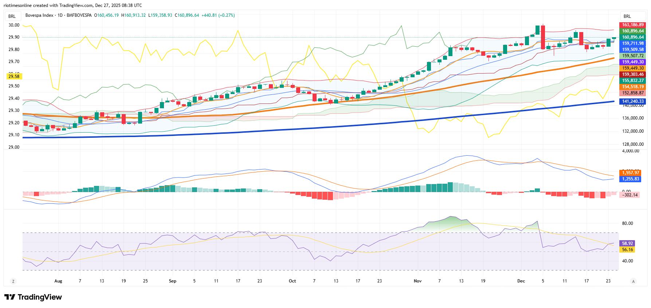Click the 29.70 left-axis tick
This screenshot has width=651, height=308.
tap(14, 62)
